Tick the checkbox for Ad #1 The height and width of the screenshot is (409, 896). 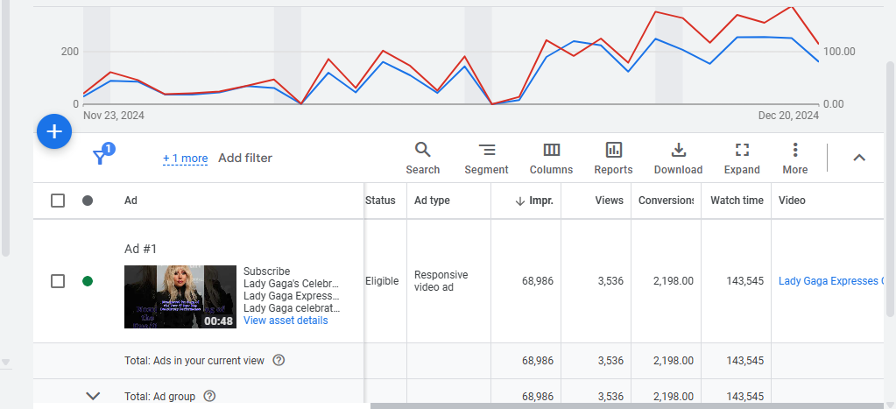click(x=58, y=281)
